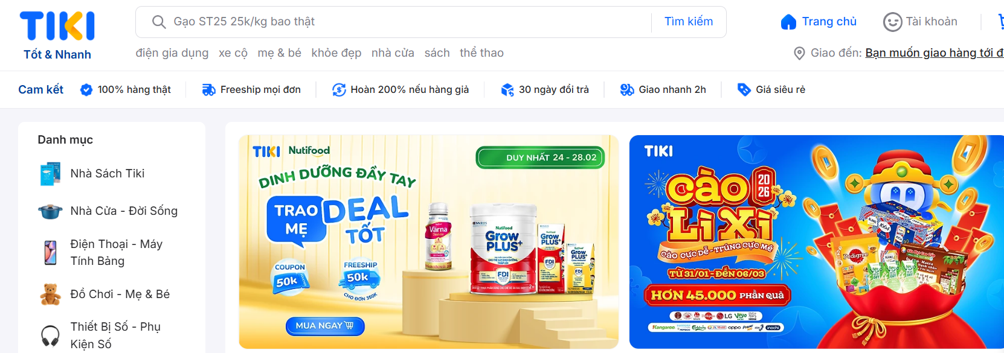The width and height of the screenshot is (1004, 353).
Task: Open Tài khoản smiley account icon
Action: [x=892, y=22]
